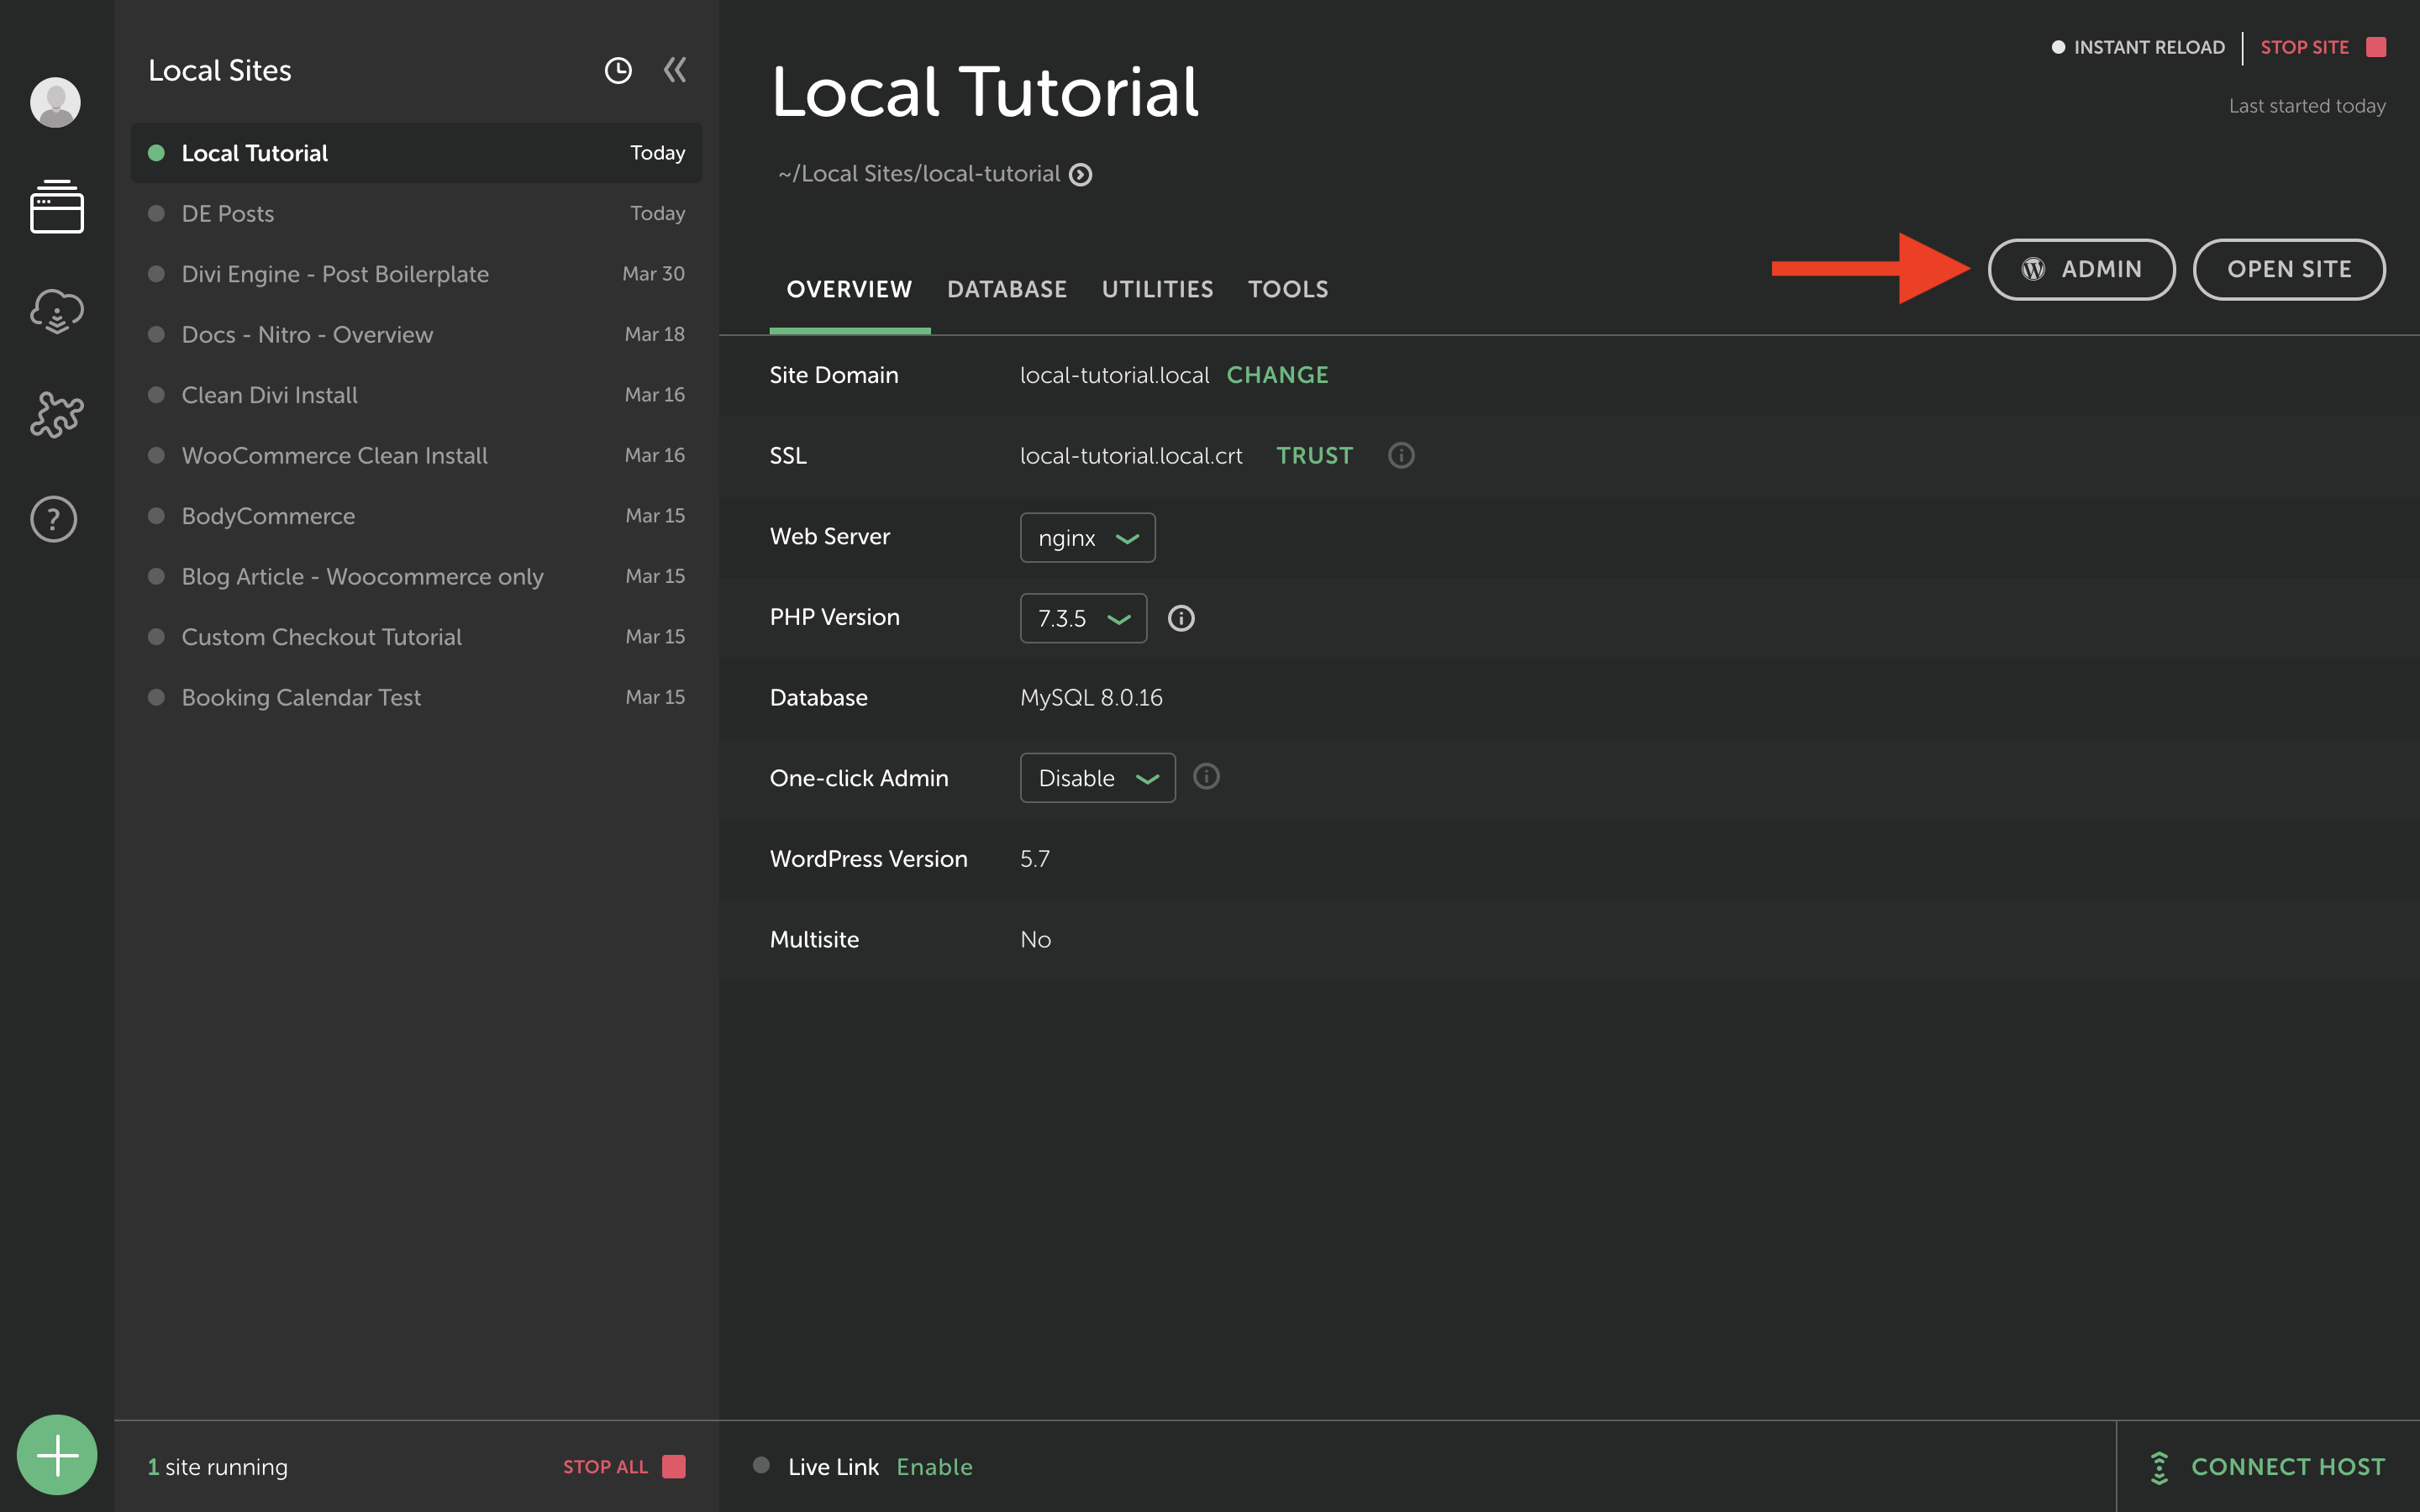The height and width of the screenshot is (1512, 2420).
Task: Show SSL info tooltip icon
Action: pos(1401,455)
